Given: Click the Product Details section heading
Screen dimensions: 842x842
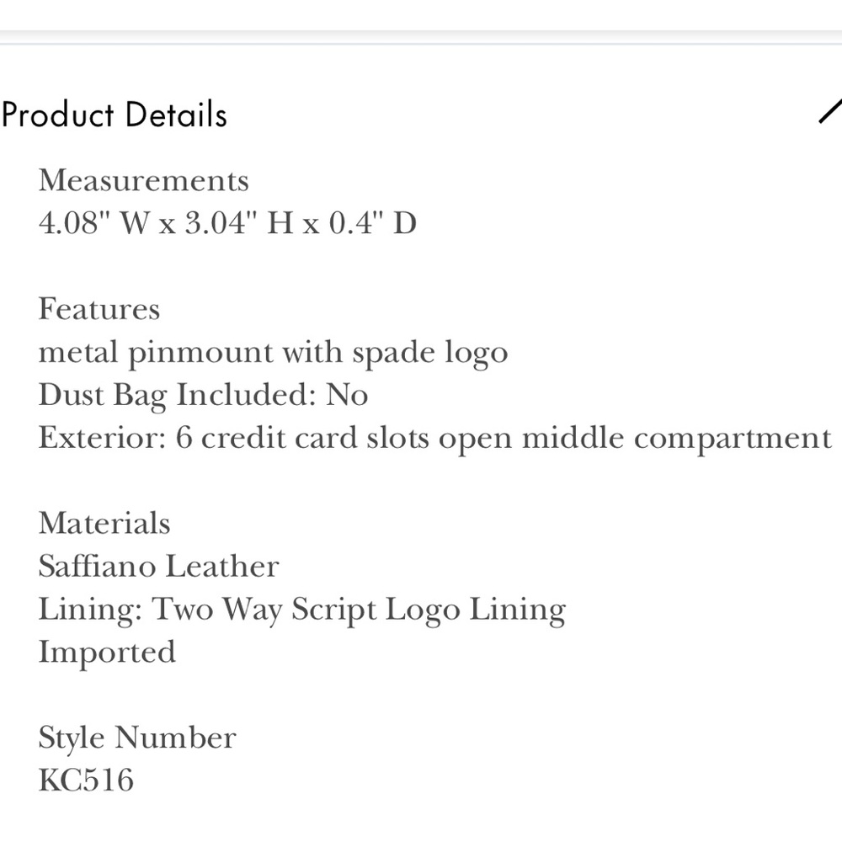Looking at the screenshot, I should point(115,115).
